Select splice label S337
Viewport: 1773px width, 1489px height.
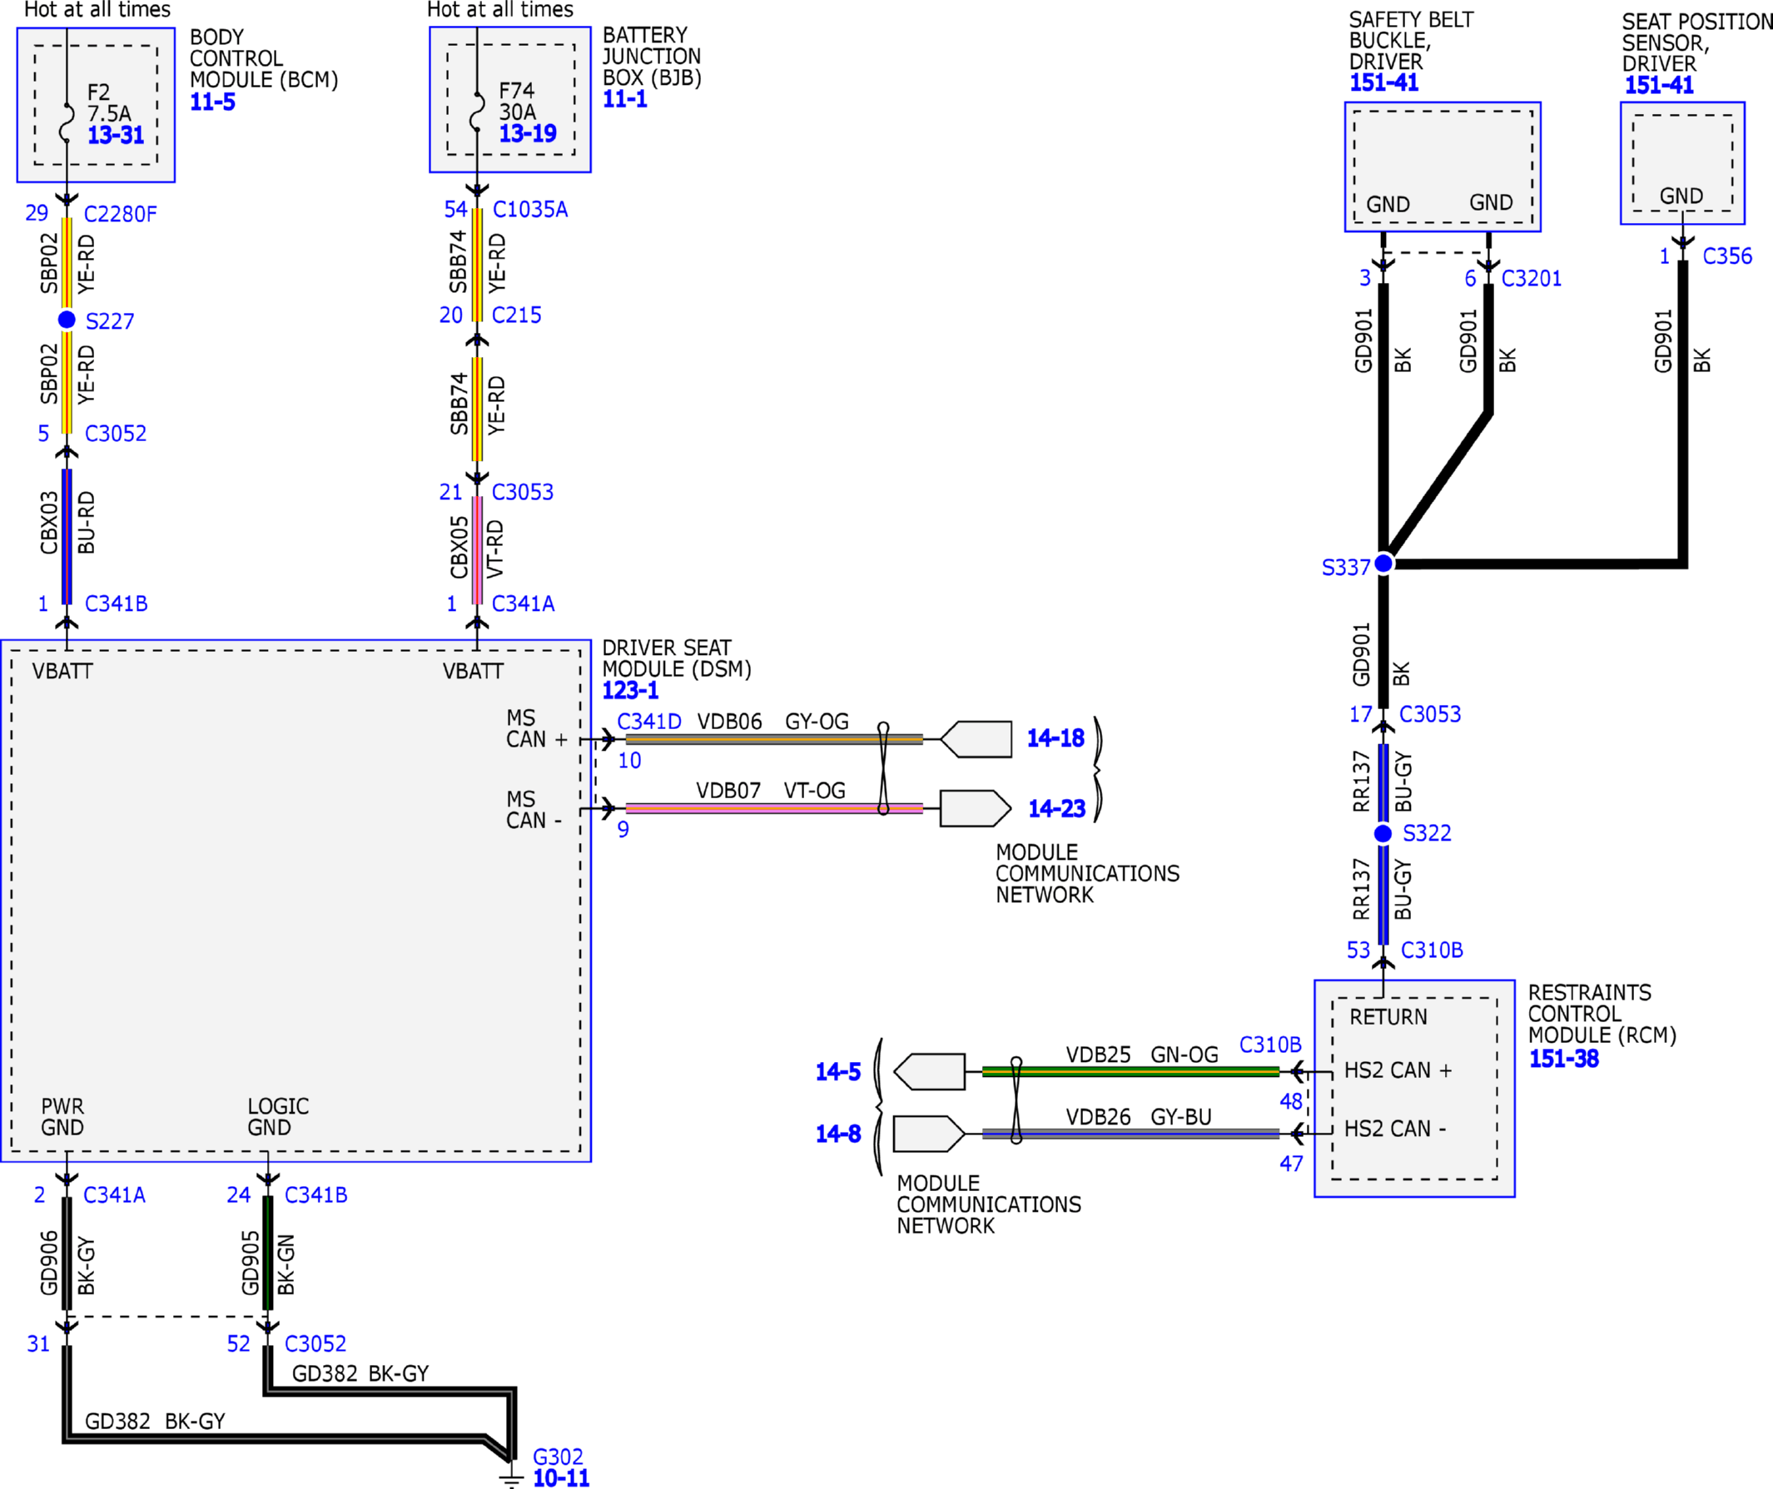point(1346,568)
